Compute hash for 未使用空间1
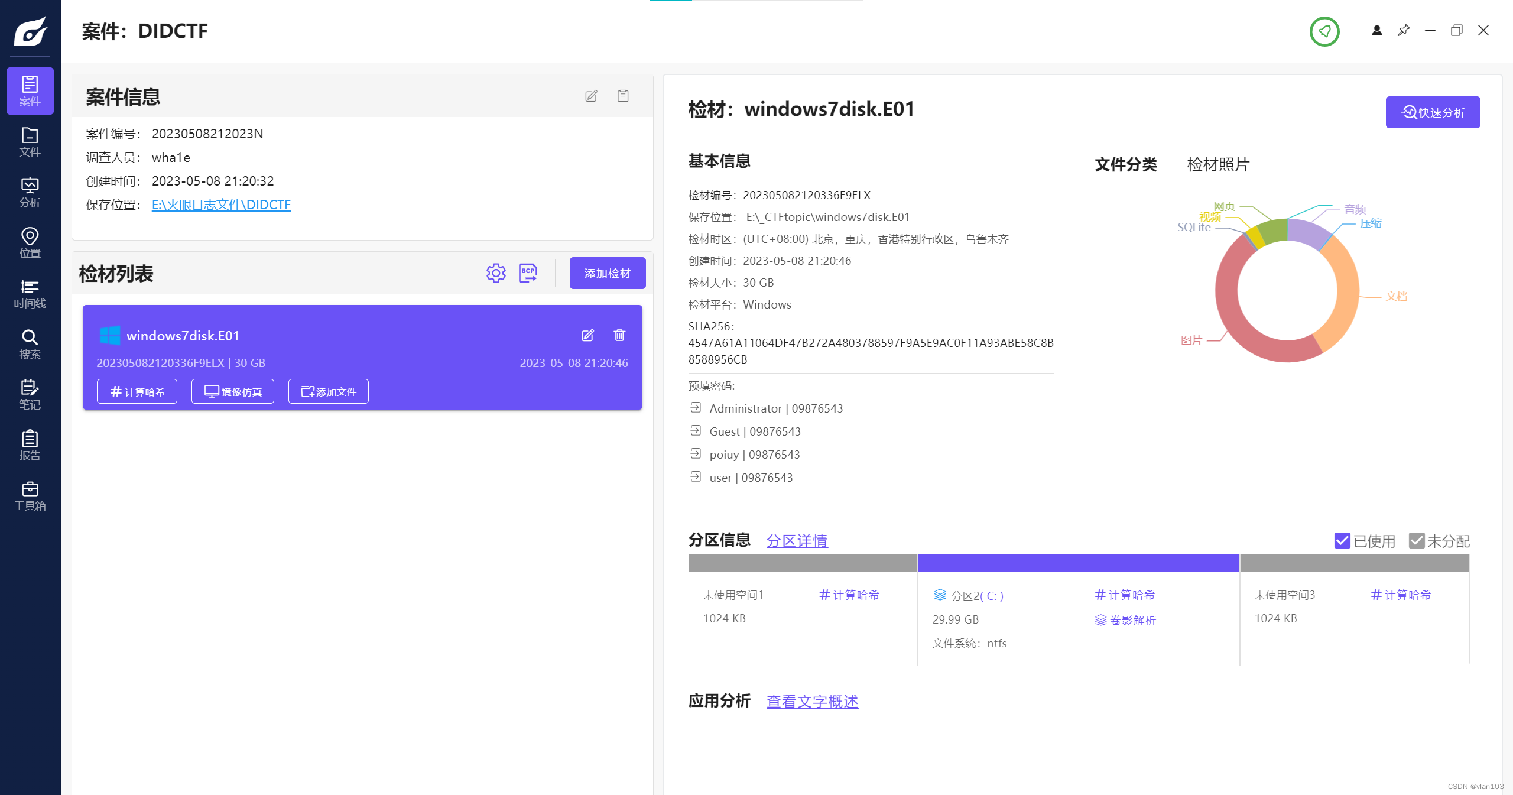The width and height of the screenshot is (1513, 795). (x=849, y=595)
